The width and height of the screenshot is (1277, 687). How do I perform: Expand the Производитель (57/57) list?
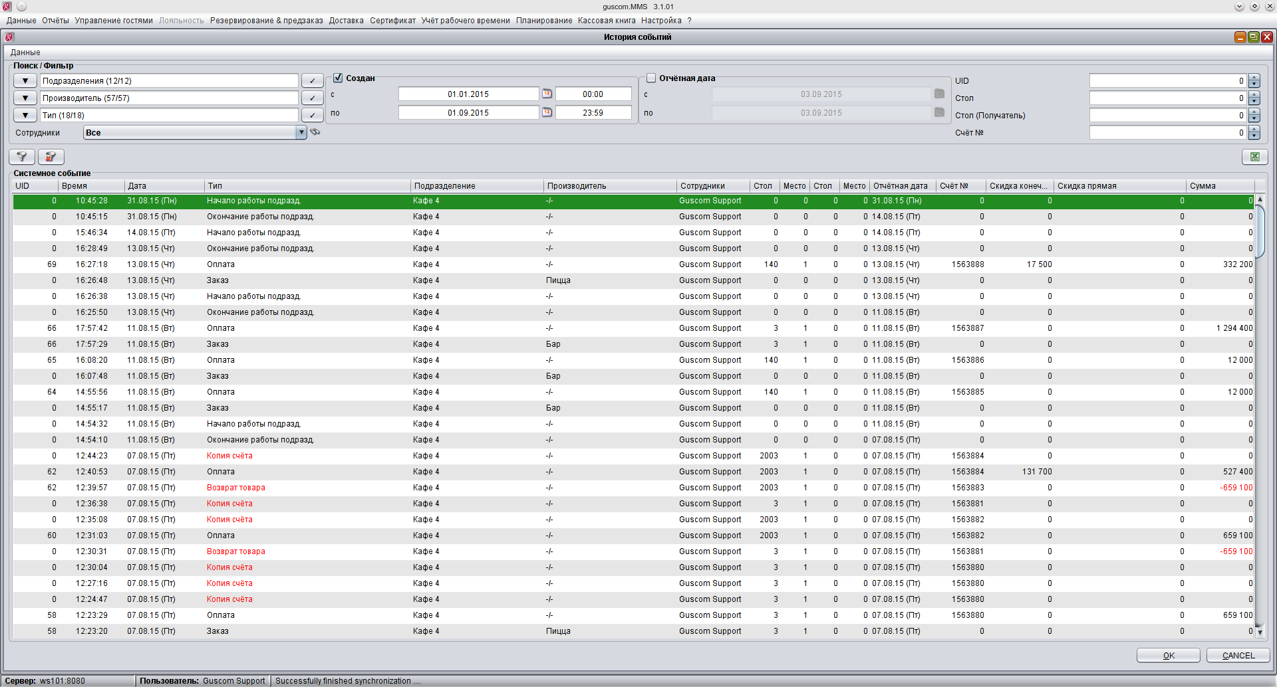(x=25, y=98)
